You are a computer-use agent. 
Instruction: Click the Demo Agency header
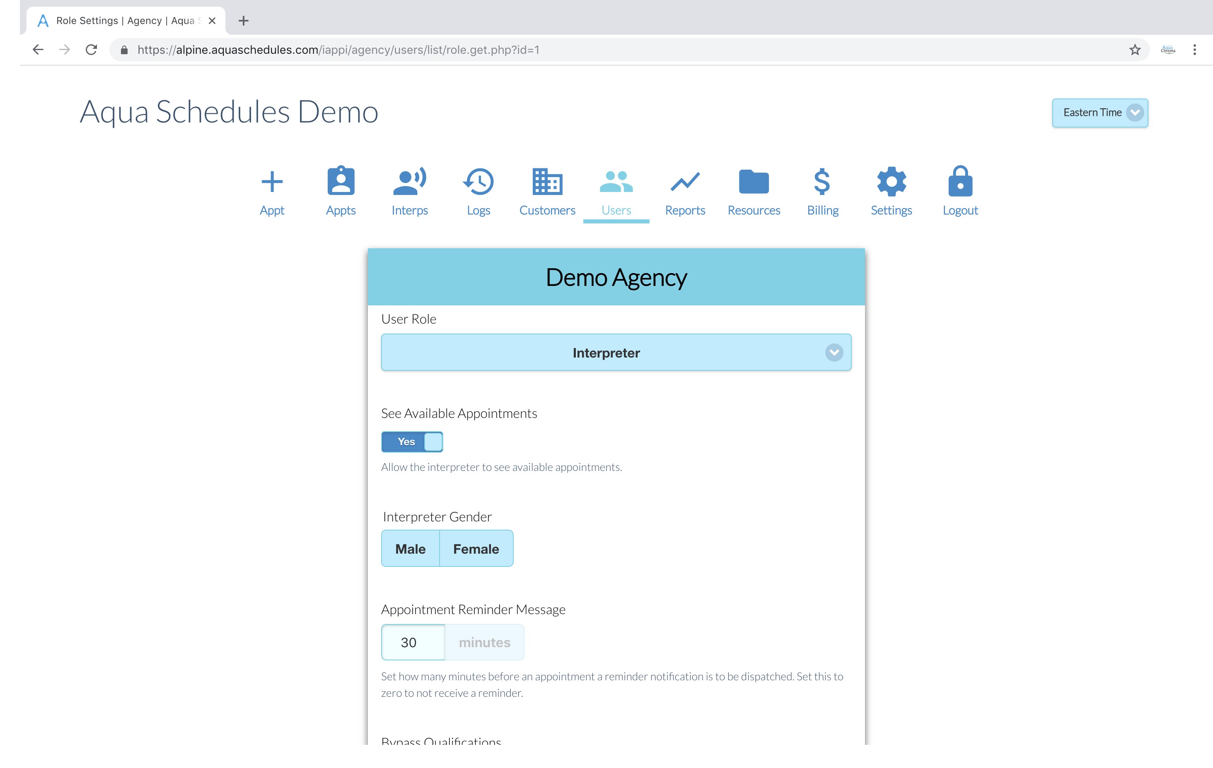point(616,277)
